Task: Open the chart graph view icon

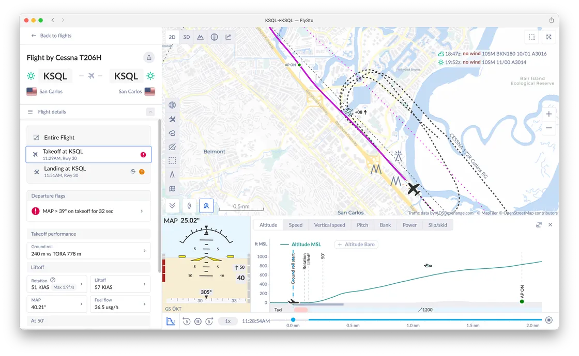Action: [228, 37]
